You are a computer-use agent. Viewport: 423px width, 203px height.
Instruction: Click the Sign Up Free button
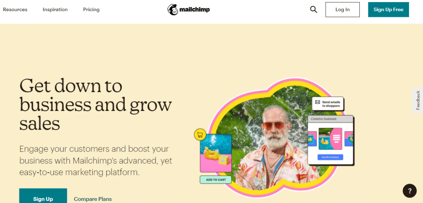coord(388,10)
